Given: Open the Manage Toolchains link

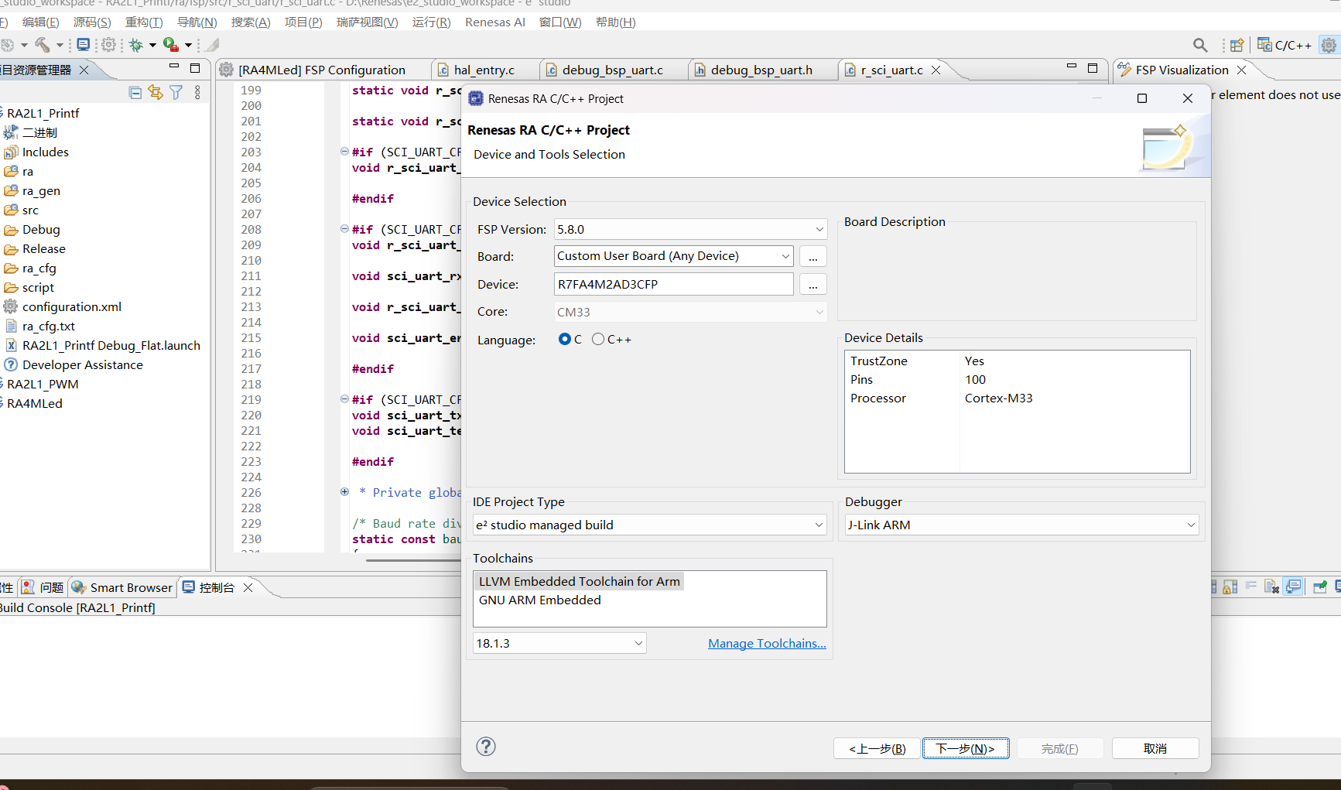Looking at the screenshot, I should coord(767,643).
